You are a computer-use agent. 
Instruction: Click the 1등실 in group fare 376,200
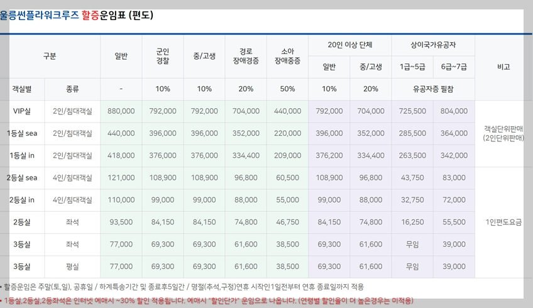329,155
